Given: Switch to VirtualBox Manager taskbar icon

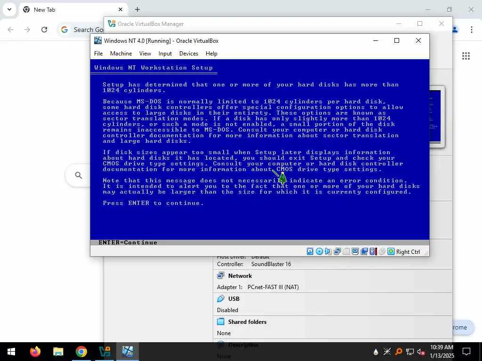Looking at the screenshot, I should [104, 352].
